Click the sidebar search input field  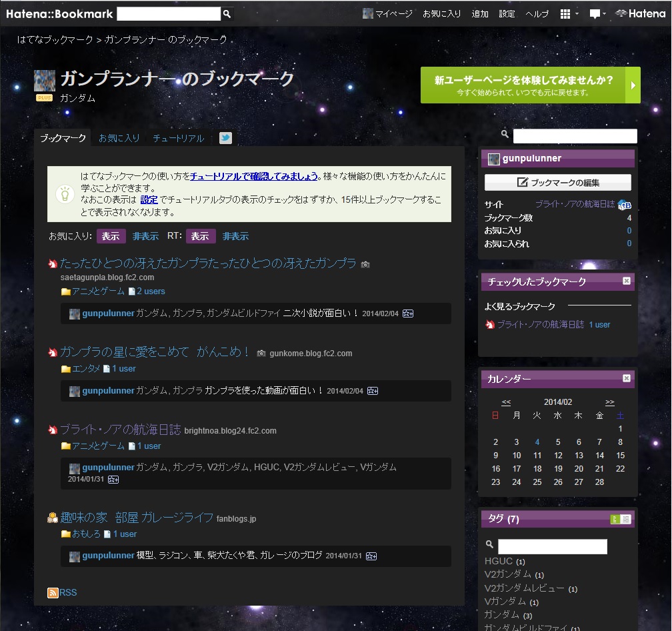575,135
